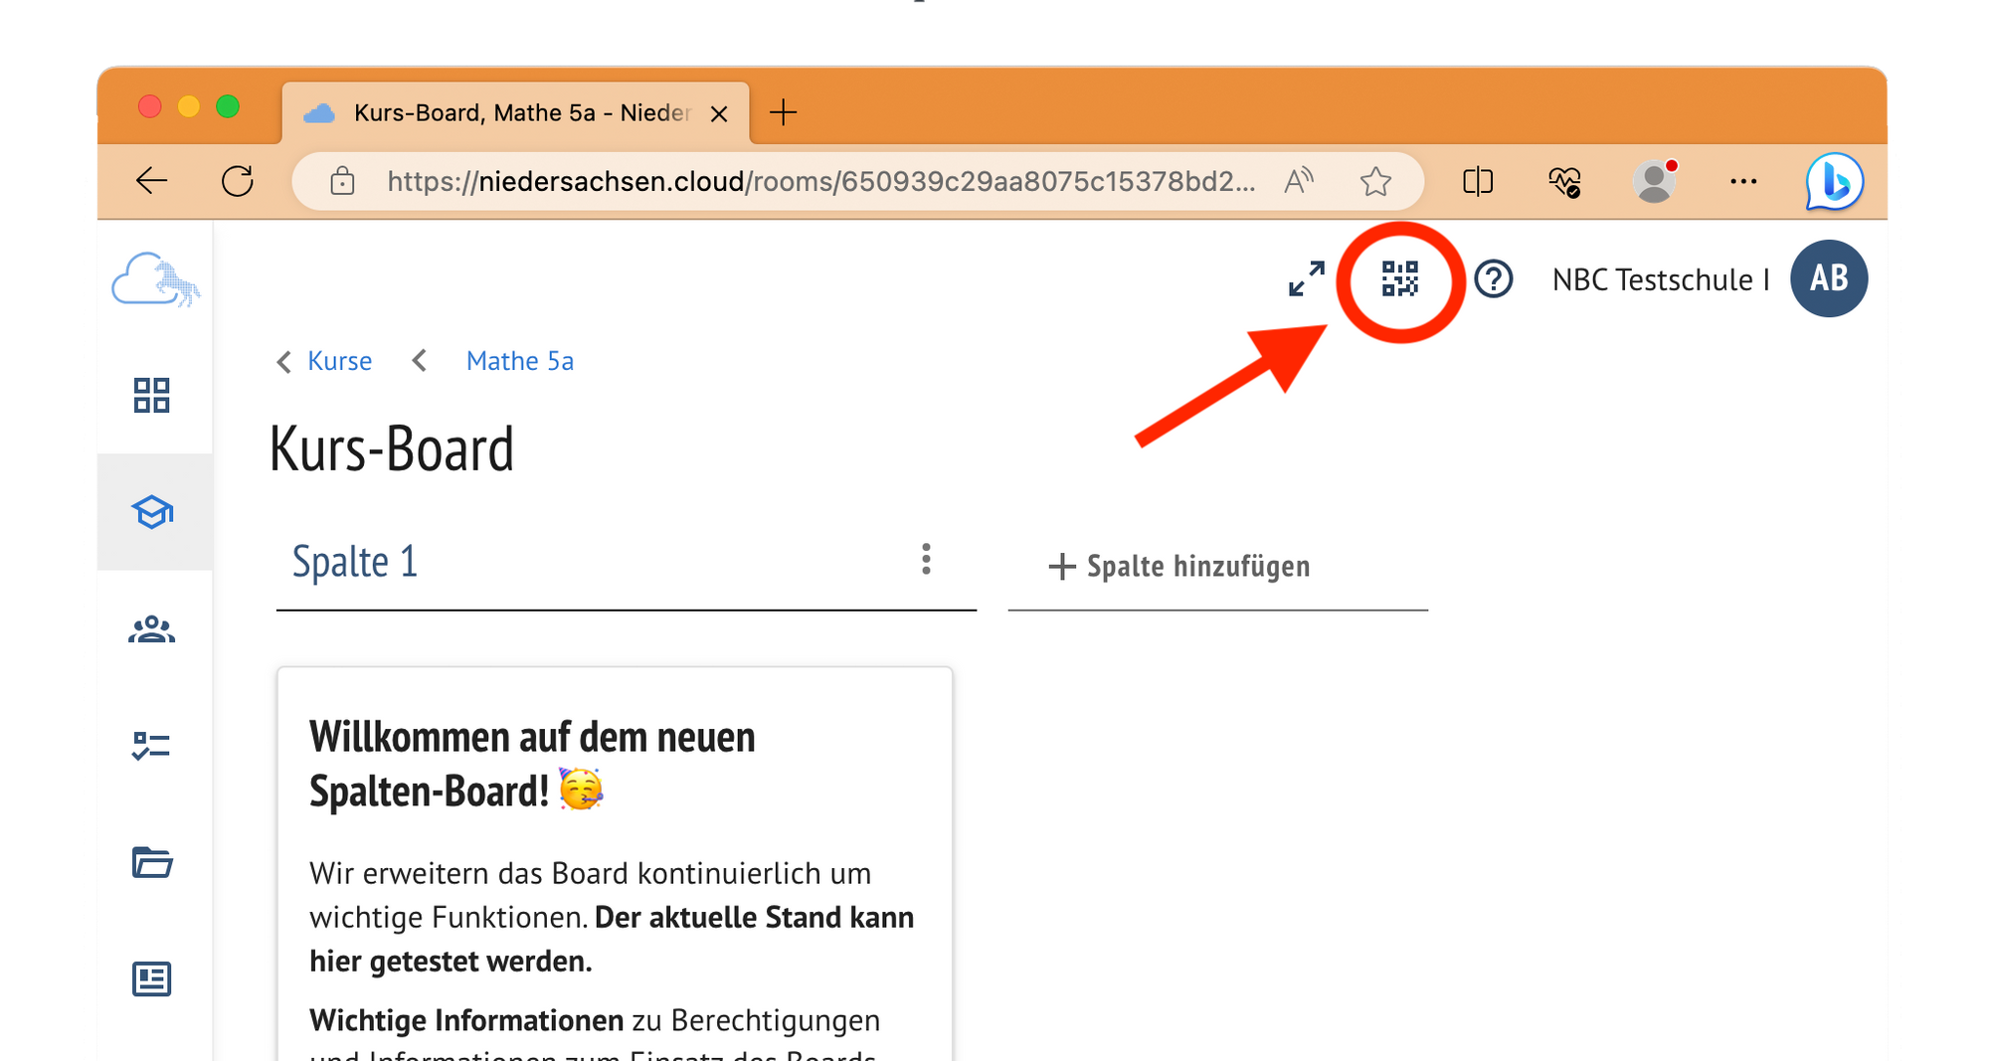Toggle the favorites star in address bar

click(1375, 182)
